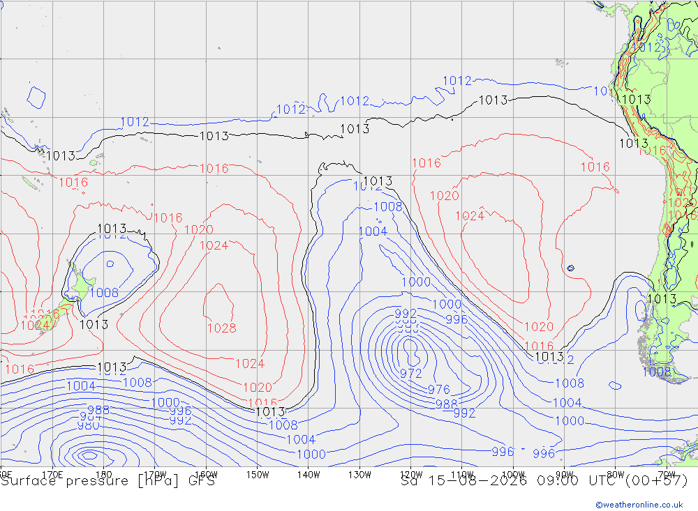Click the 980 label in southwest low

pyautogui.click(x=89, y=426)
